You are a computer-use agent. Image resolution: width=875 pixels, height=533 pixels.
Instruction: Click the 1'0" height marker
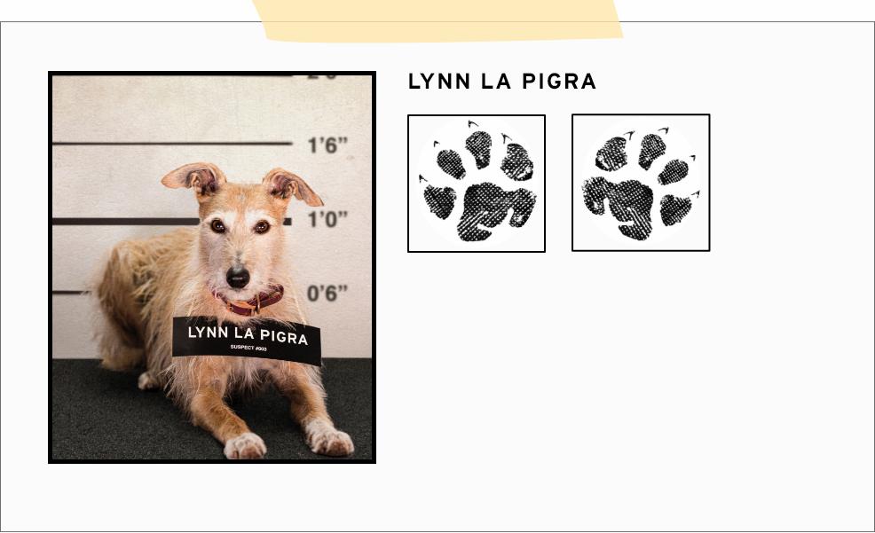(327, 220)
